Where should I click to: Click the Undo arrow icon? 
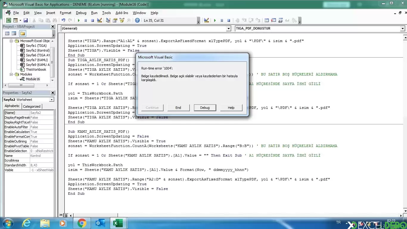63,20
